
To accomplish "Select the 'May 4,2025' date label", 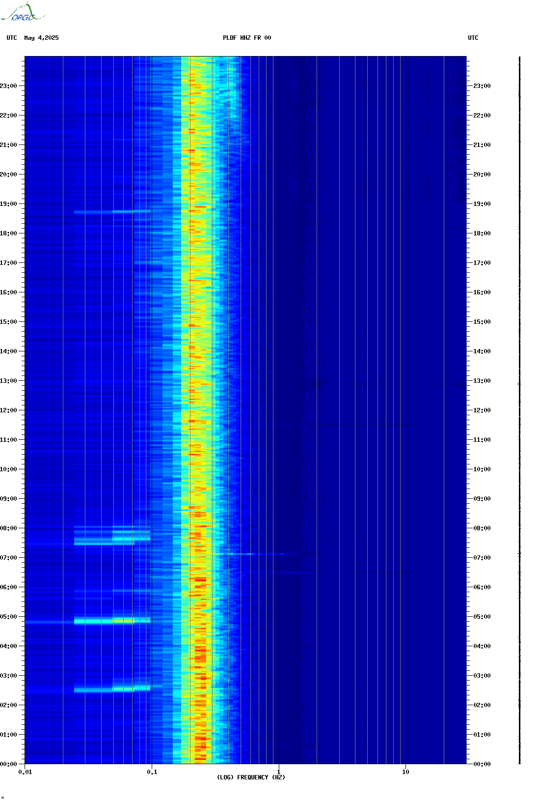I will [x=41, y=38].
